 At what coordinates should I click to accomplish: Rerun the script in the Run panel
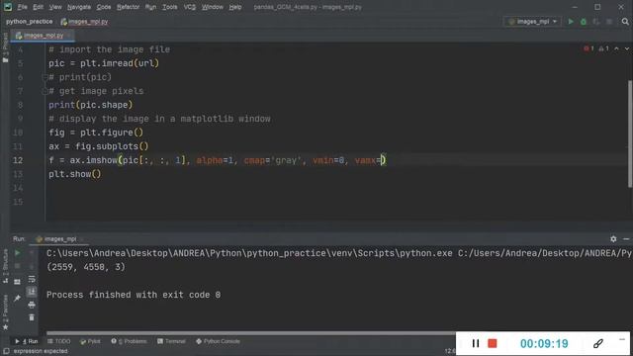coord(18,253)
